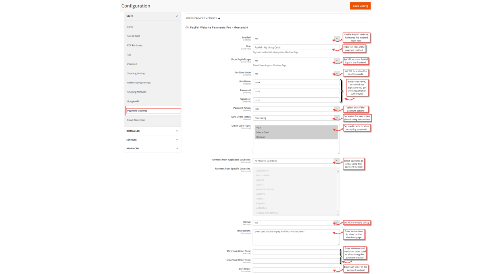Select Visa in Credit Card Types
Screen dimensions: 492x274
click(x=296, y=127)
